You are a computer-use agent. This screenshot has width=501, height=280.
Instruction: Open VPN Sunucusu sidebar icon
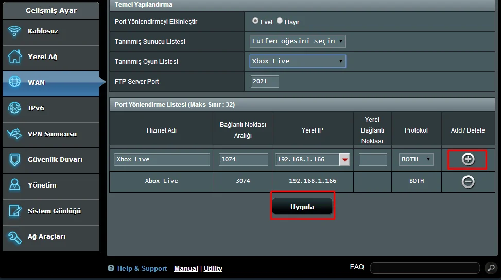pyautogui.click(x=14, y=134)
